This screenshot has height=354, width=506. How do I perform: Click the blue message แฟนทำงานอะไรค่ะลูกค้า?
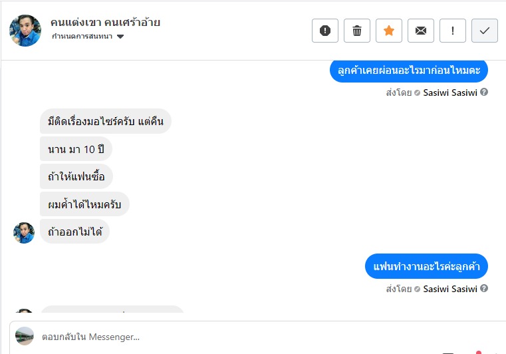coord(426,266)
